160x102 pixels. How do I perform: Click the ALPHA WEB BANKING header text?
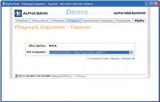click(129, 13)
